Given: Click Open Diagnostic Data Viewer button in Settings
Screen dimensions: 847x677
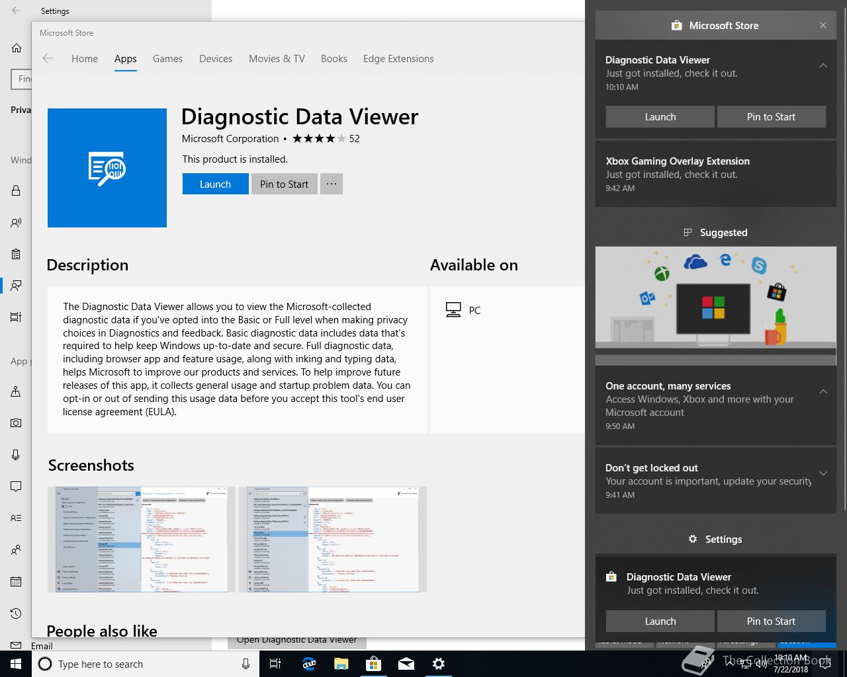Looking at the screenshot, I should pos(296,641).
